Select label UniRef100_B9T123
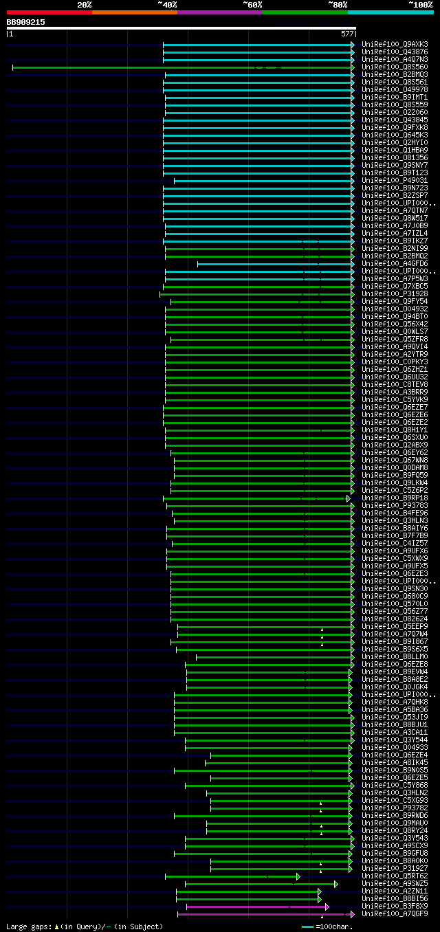 click(x=395, y=173)
